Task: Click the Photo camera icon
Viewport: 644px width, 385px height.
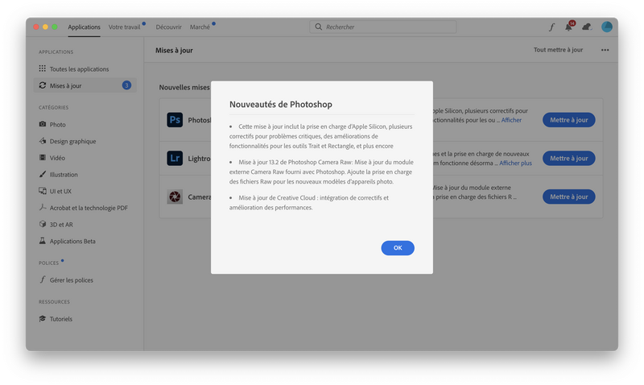Action: pos(43,124)
